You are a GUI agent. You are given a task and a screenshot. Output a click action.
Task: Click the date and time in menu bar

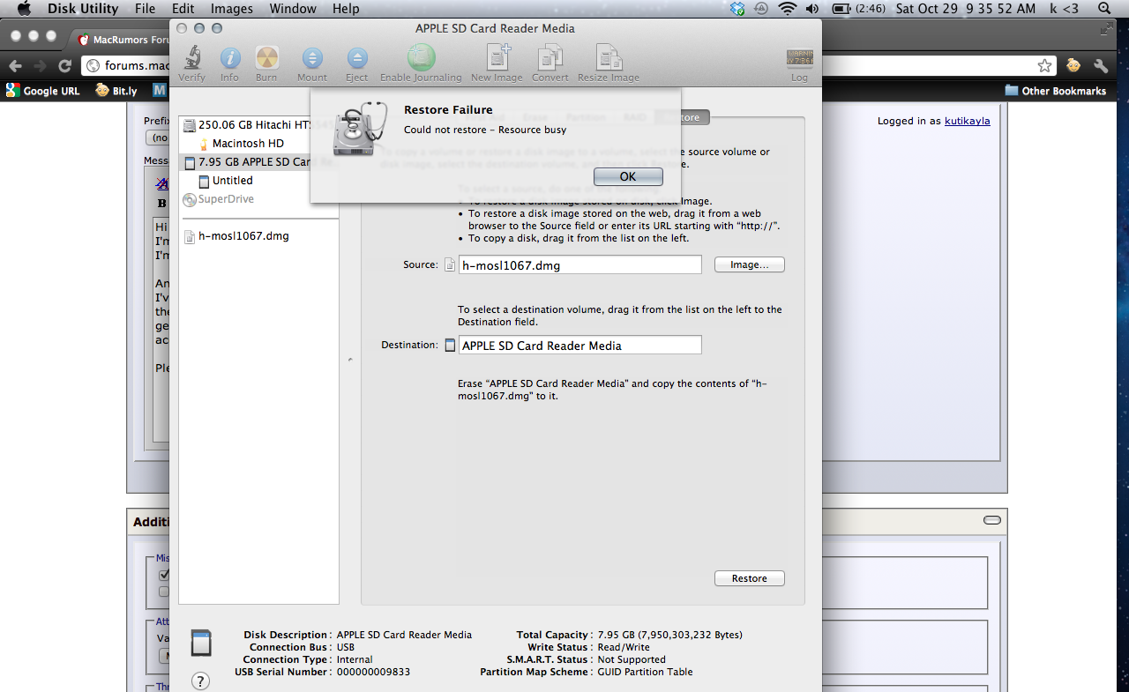point(966,9)
